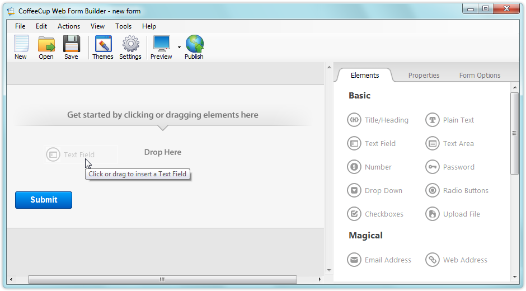
Task: Switch to the Form Options tab
Action: [x=480, y=75]
